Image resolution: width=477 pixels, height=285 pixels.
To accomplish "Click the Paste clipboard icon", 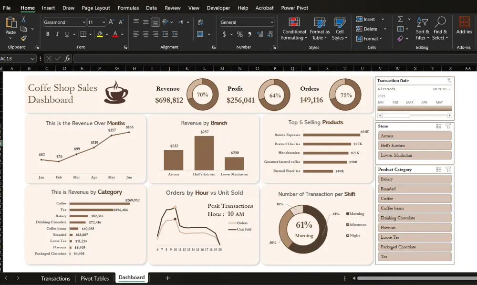I will 10,22.
